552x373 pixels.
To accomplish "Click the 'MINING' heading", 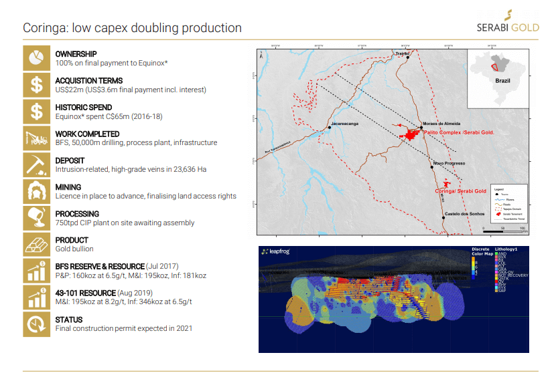I will [68, 188].
